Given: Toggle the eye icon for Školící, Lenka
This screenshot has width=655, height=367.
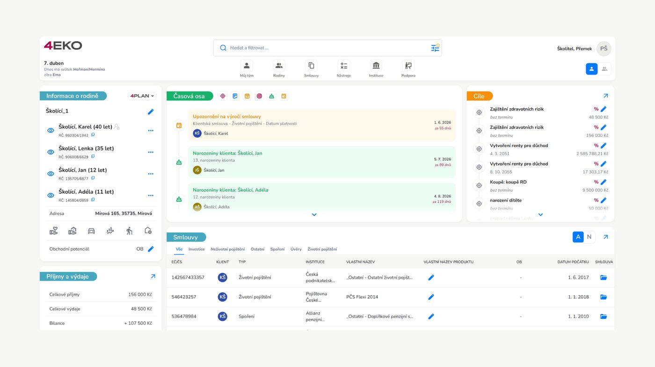Looking at the screenshot, I should point(50,152).
